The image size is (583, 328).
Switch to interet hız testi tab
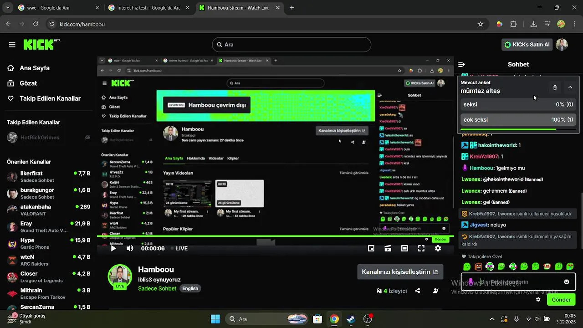(x=148, y=8)
